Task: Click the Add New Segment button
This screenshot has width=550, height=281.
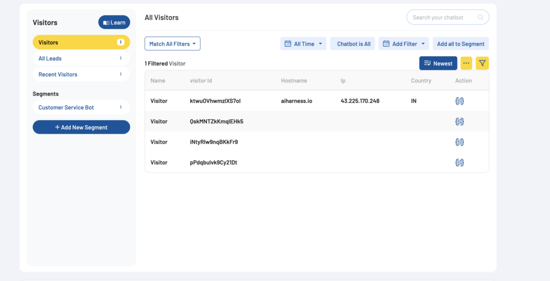Action: pos(82,127)
